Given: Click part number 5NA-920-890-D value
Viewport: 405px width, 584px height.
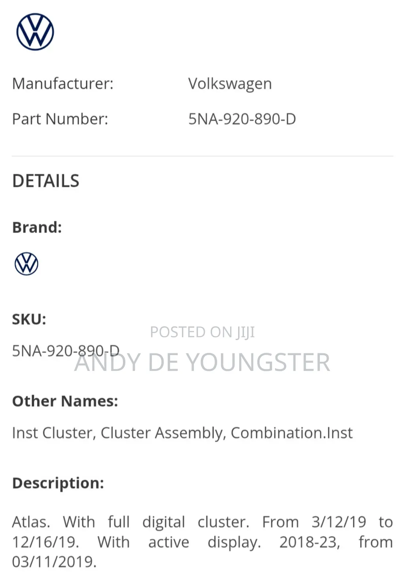Looking at the screenshot, I should [242, 119].
